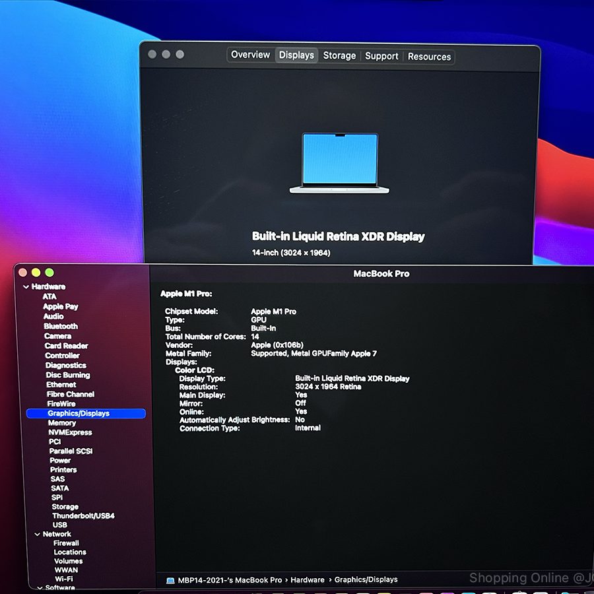Open the Camera hardware entry

57,336
